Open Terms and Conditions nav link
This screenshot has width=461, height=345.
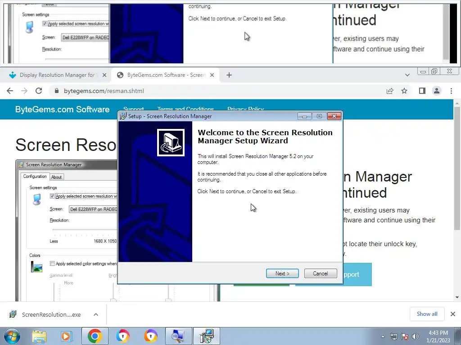coord(185,109)
